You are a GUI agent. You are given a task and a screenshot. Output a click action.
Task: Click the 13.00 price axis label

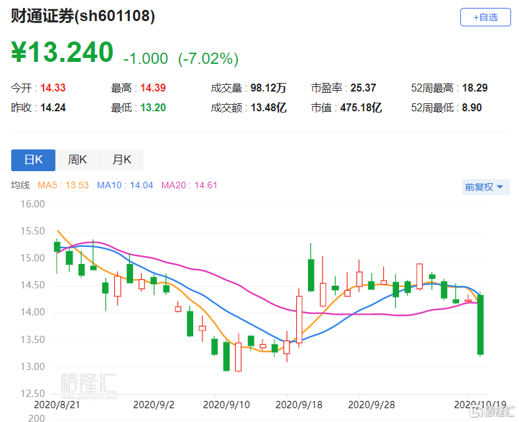tap(32, 367)
